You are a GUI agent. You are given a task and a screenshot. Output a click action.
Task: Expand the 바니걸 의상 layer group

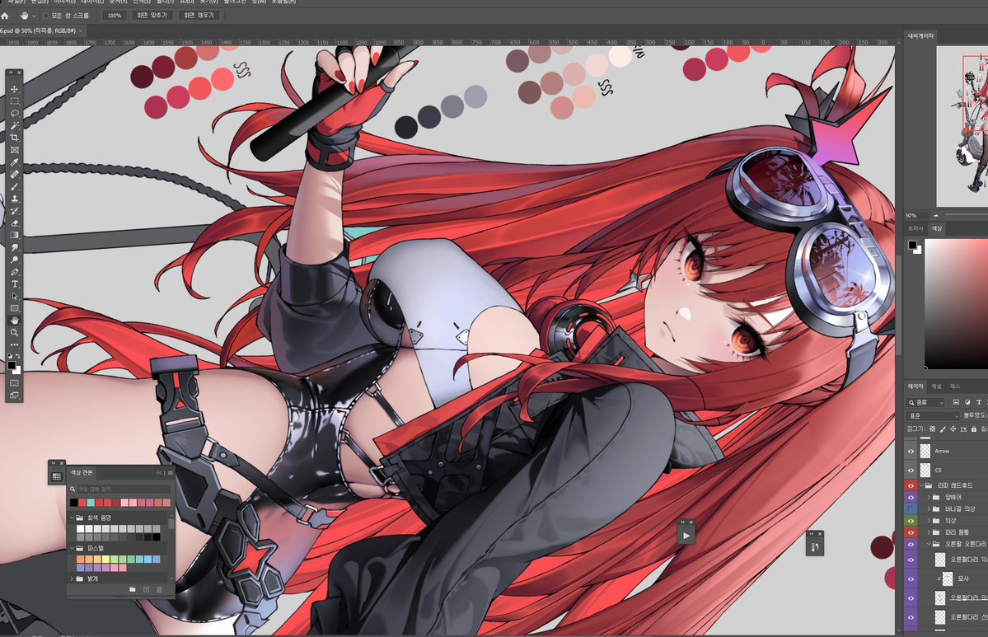928,508
